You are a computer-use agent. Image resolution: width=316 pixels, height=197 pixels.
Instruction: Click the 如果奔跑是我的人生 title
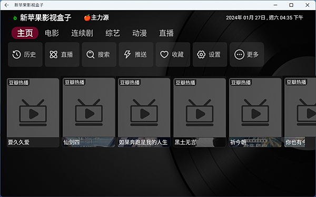143,142
